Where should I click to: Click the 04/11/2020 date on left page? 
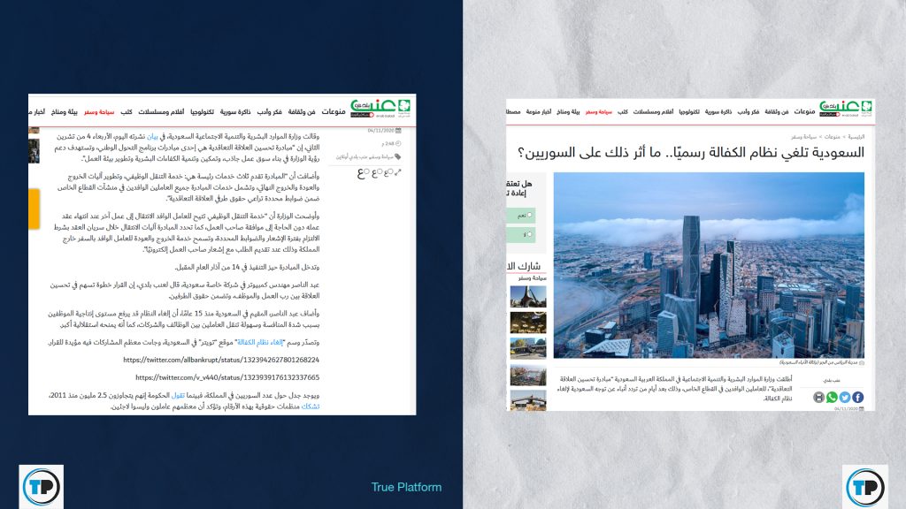(x=380, y=131)
